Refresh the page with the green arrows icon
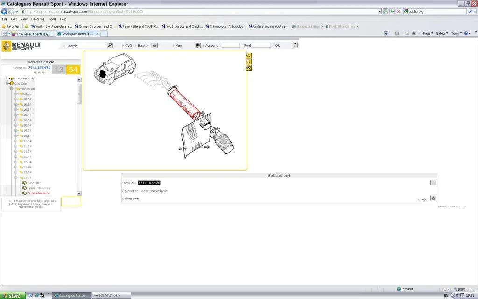The image size is (478, 299). coord(392,11)
